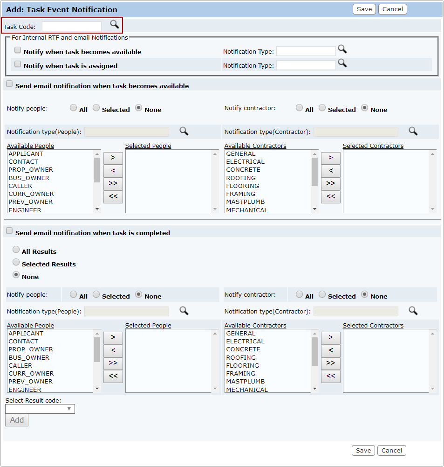Image resolution: width=444 pixels, height=467 pixels.
Task: Enable 'Send email notification when task is completed'
Action: coord(9,231)
